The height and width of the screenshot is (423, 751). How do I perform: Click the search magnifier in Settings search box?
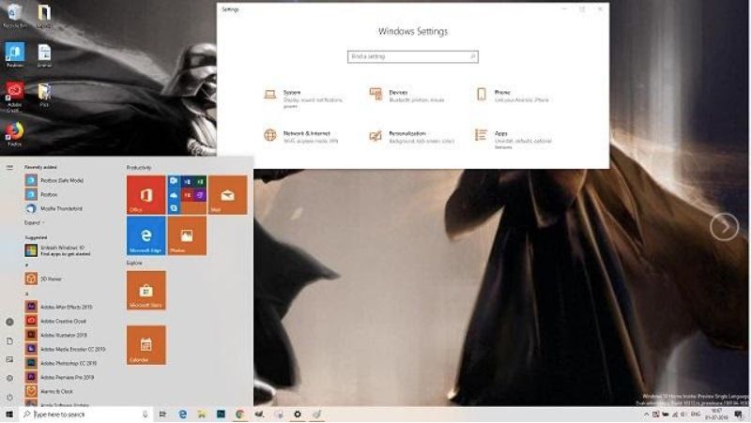click(473, 56)
